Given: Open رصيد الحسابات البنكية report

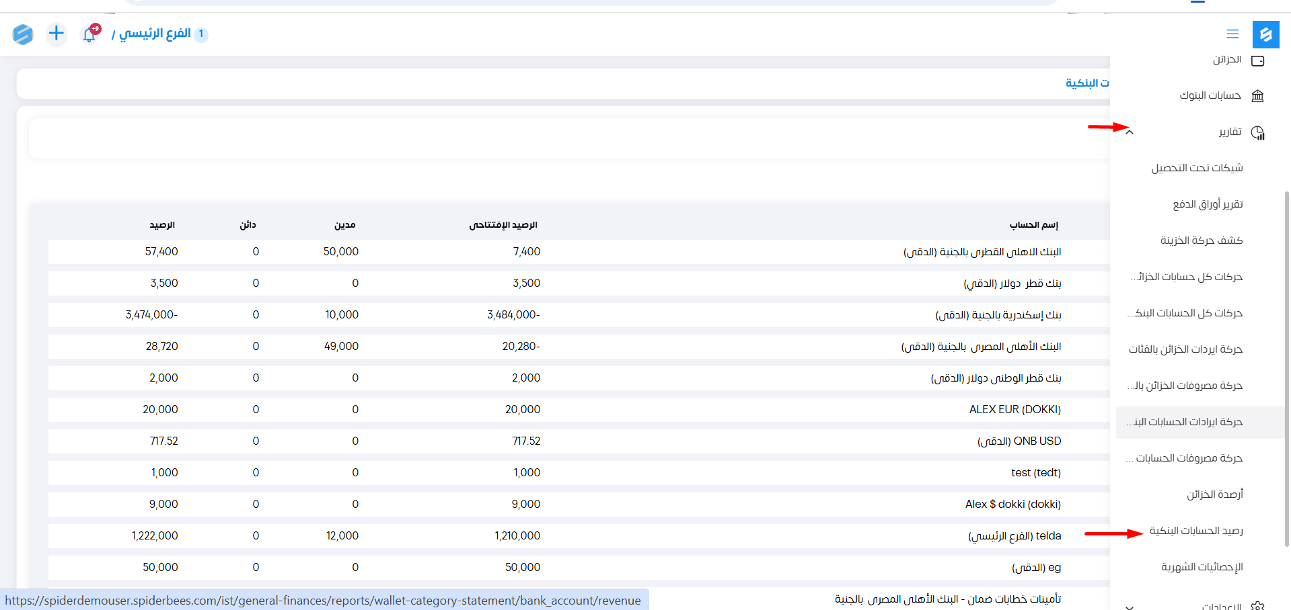Looking at the screenshot, I should [1195, 531].
